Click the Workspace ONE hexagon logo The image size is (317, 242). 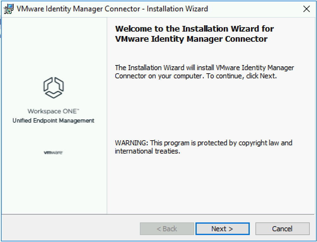point(53,88)
